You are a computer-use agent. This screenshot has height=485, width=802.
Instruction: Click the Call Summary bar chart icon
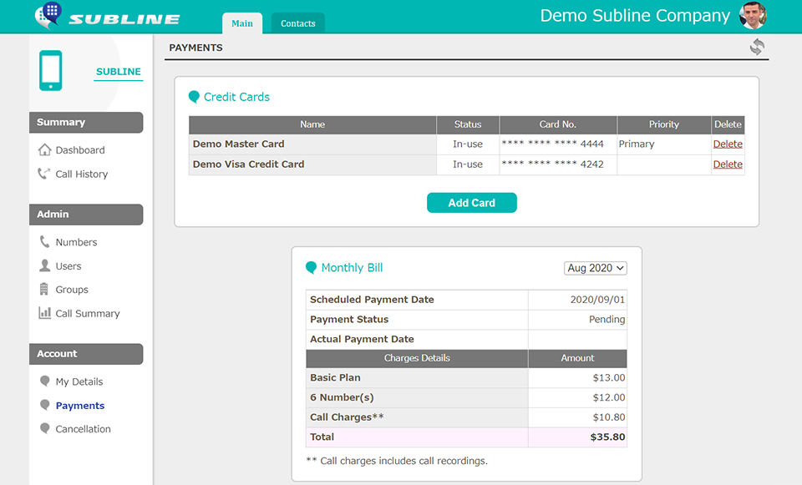45,313
